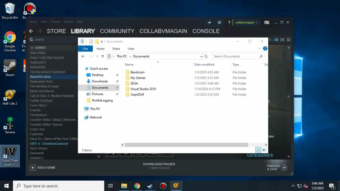Select Network in navigation pane
Viewport: 340px width, 191px height.
coord(96,117)
